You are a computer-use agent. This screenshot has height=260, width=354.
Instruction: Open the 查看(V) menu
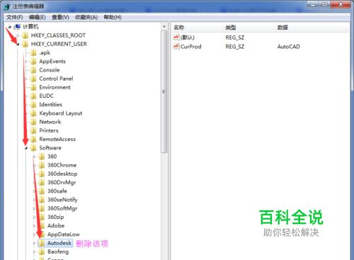[x=60, y=17]
